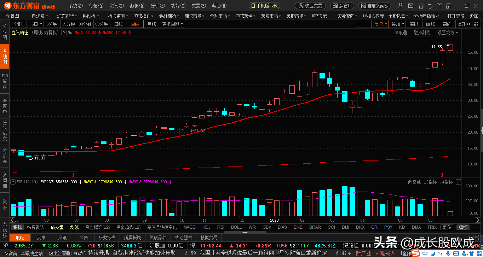Open the 复权 adjustment dropdown
This screenshot has width=483, height=257.
[381, 24]
